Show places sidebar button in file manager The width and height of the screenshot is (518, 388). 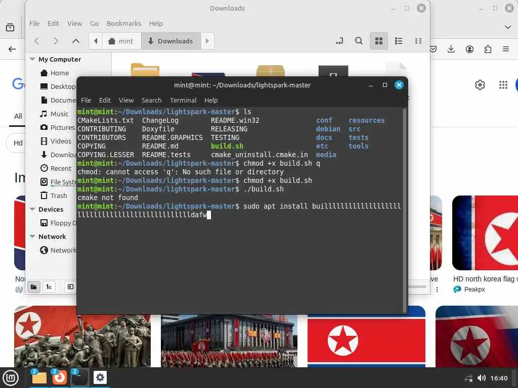[x=34, y=287]
